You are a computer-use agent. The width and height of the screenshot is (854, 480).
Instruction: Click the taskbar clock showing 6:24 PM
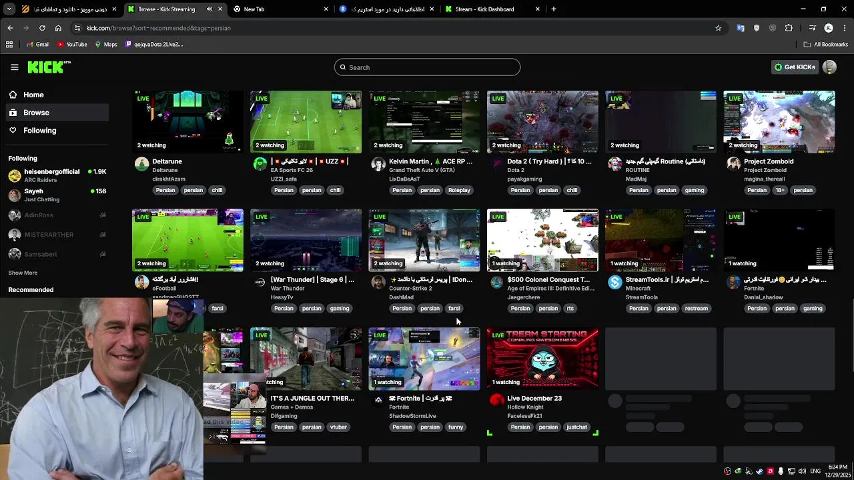[838, 471]
